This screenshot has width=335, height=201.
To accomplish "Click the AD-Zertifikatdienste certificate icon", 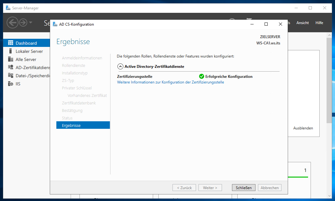I will (x=10, y=67).
